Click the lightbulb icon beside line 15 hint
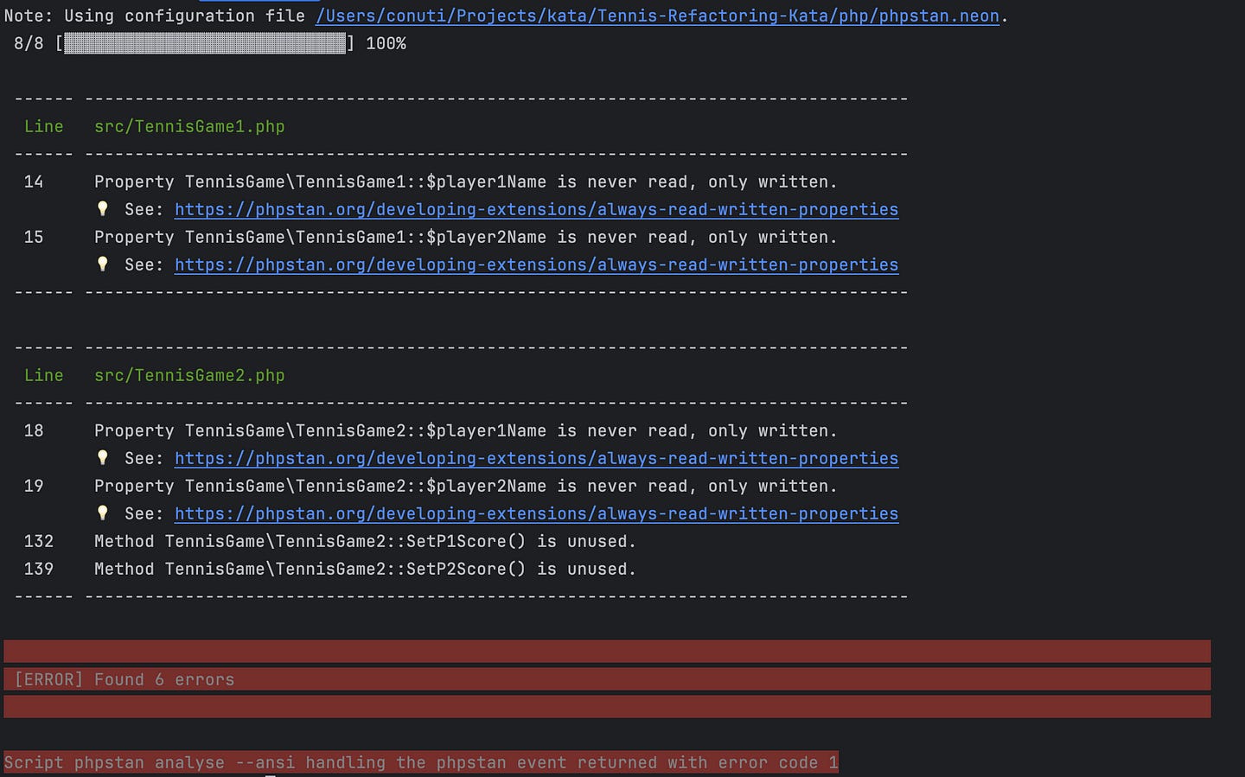 click(x=103, y=264)
